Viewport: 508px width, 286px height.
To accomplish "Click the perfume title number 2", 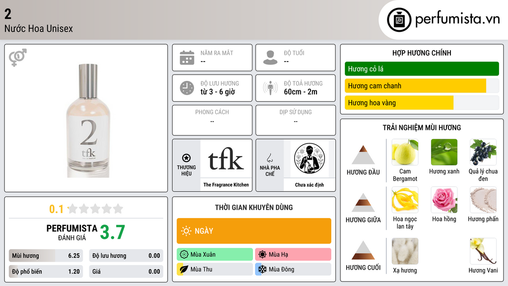I will click(8, 13).
